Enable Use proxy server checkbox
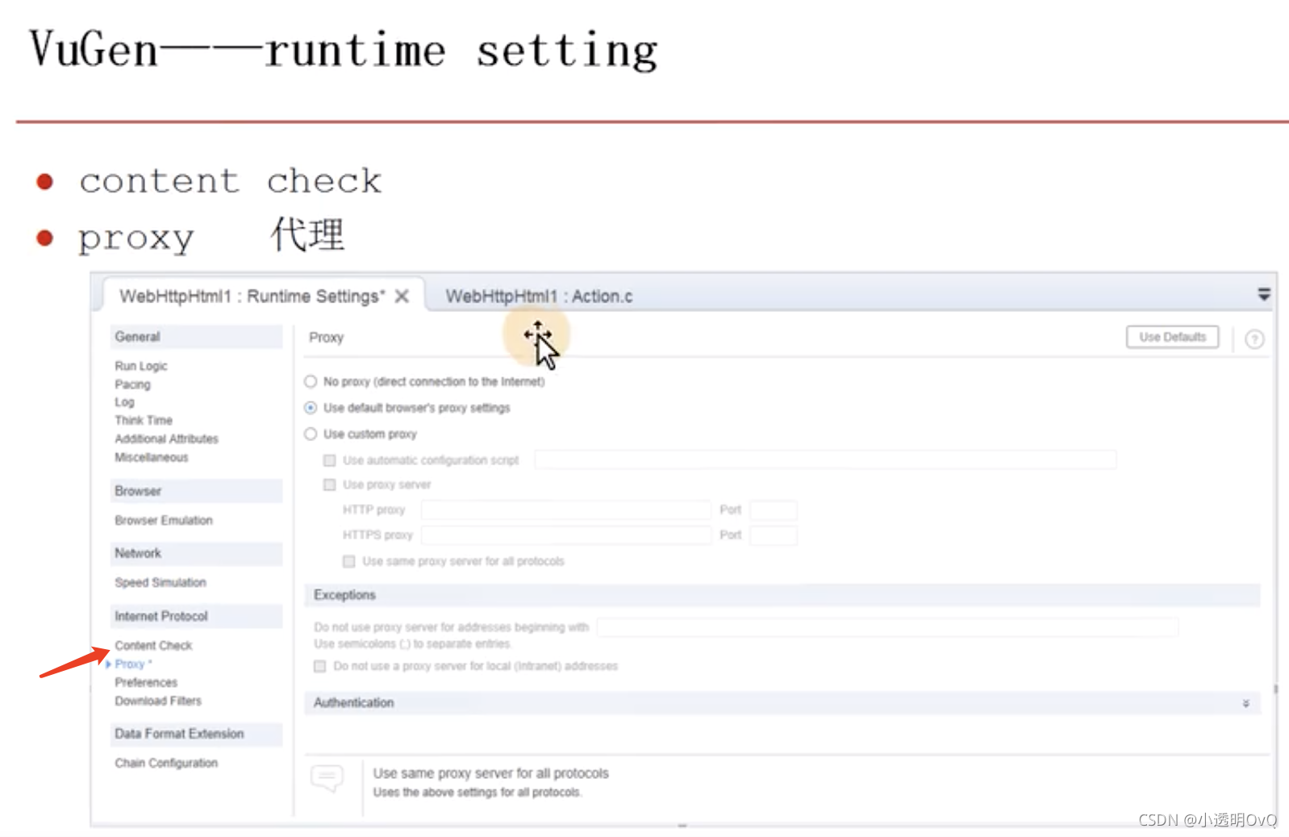 pyautogui.click(x=329, y=485)
